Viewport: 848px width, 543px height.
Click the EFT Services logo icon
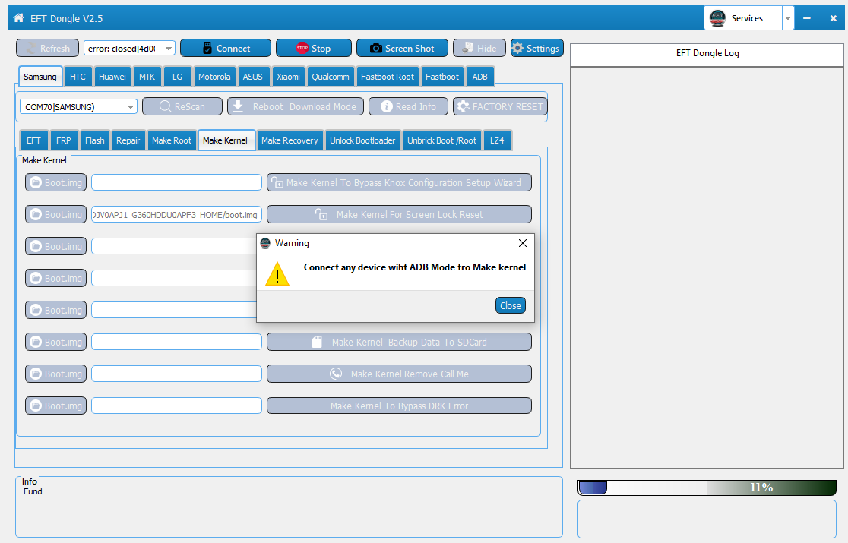coord(717,17)
